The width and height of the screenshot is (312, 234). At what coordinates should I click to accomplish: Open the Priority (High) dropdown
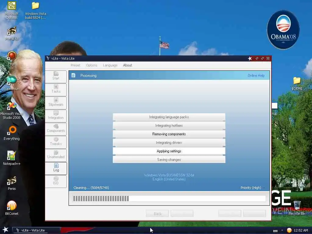click(x=253, y=188)
